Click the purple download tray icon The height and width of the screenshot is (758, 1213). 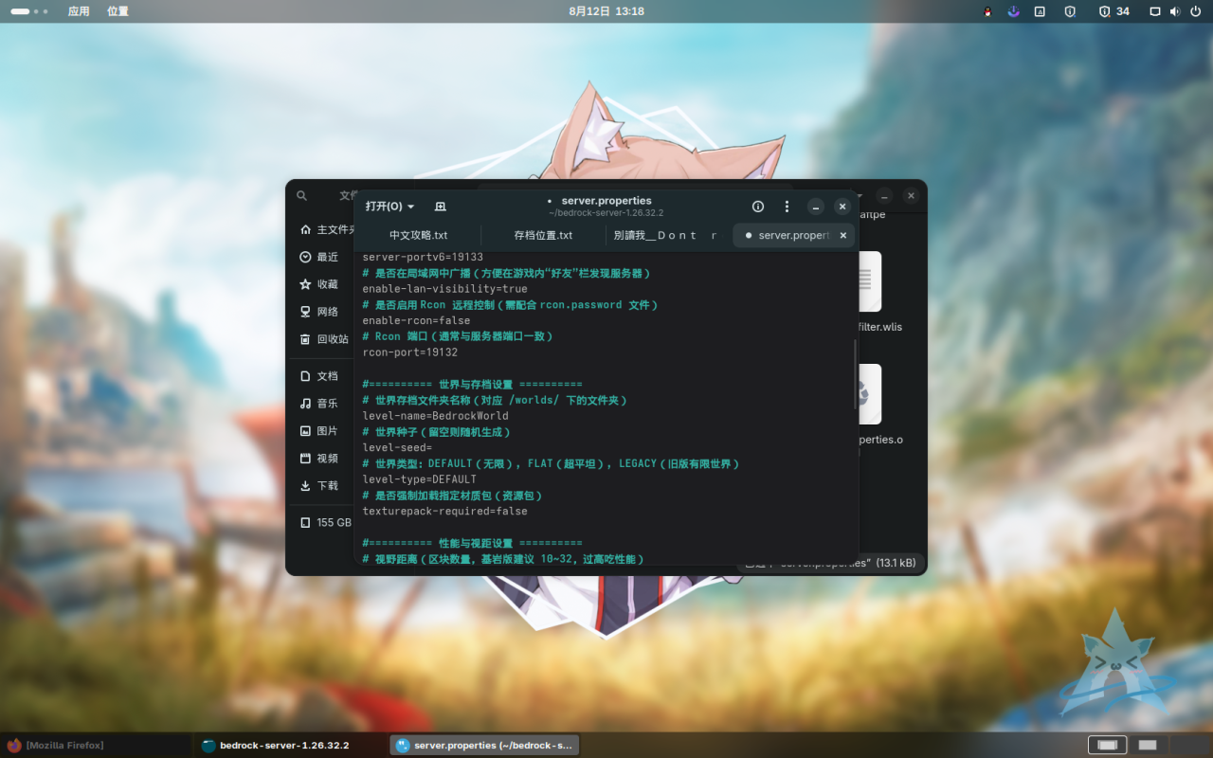pyautogui.click(x=1013, y=11)
